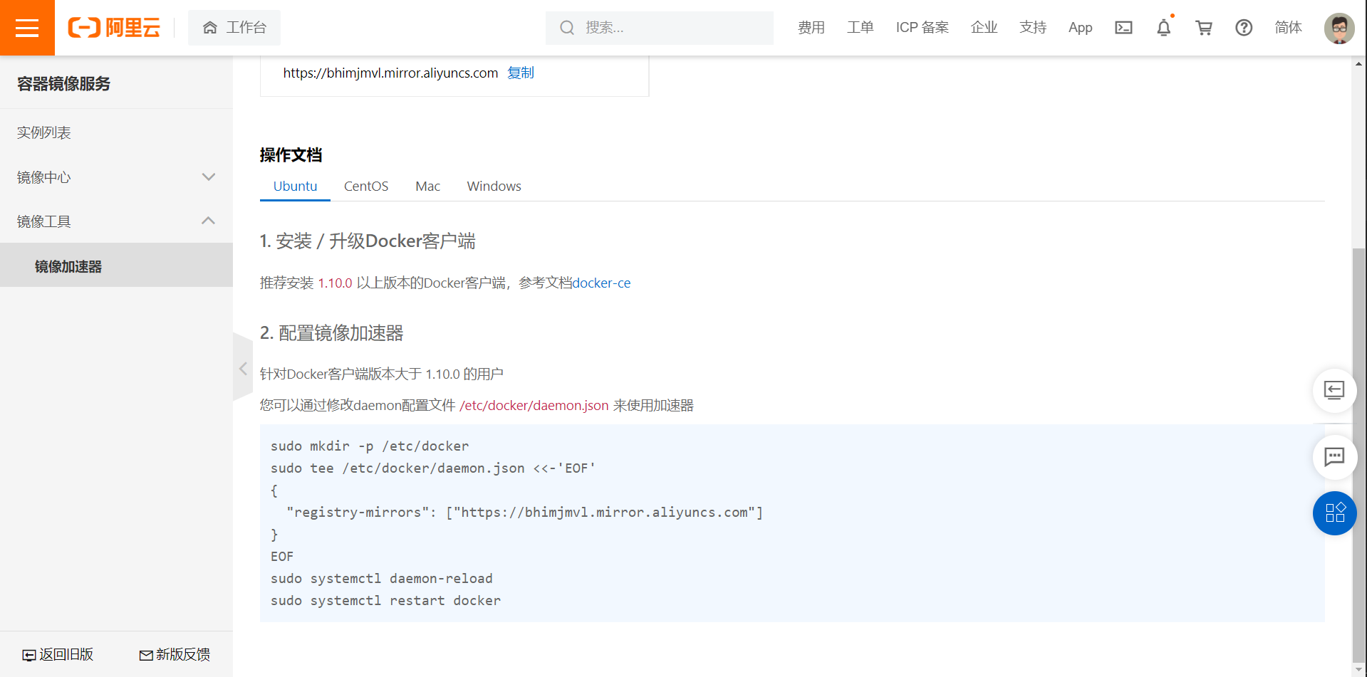This screenshot has height=677, width=1367.
Task: Open the floating chat message icon
Action: [x=1334, y=456]
